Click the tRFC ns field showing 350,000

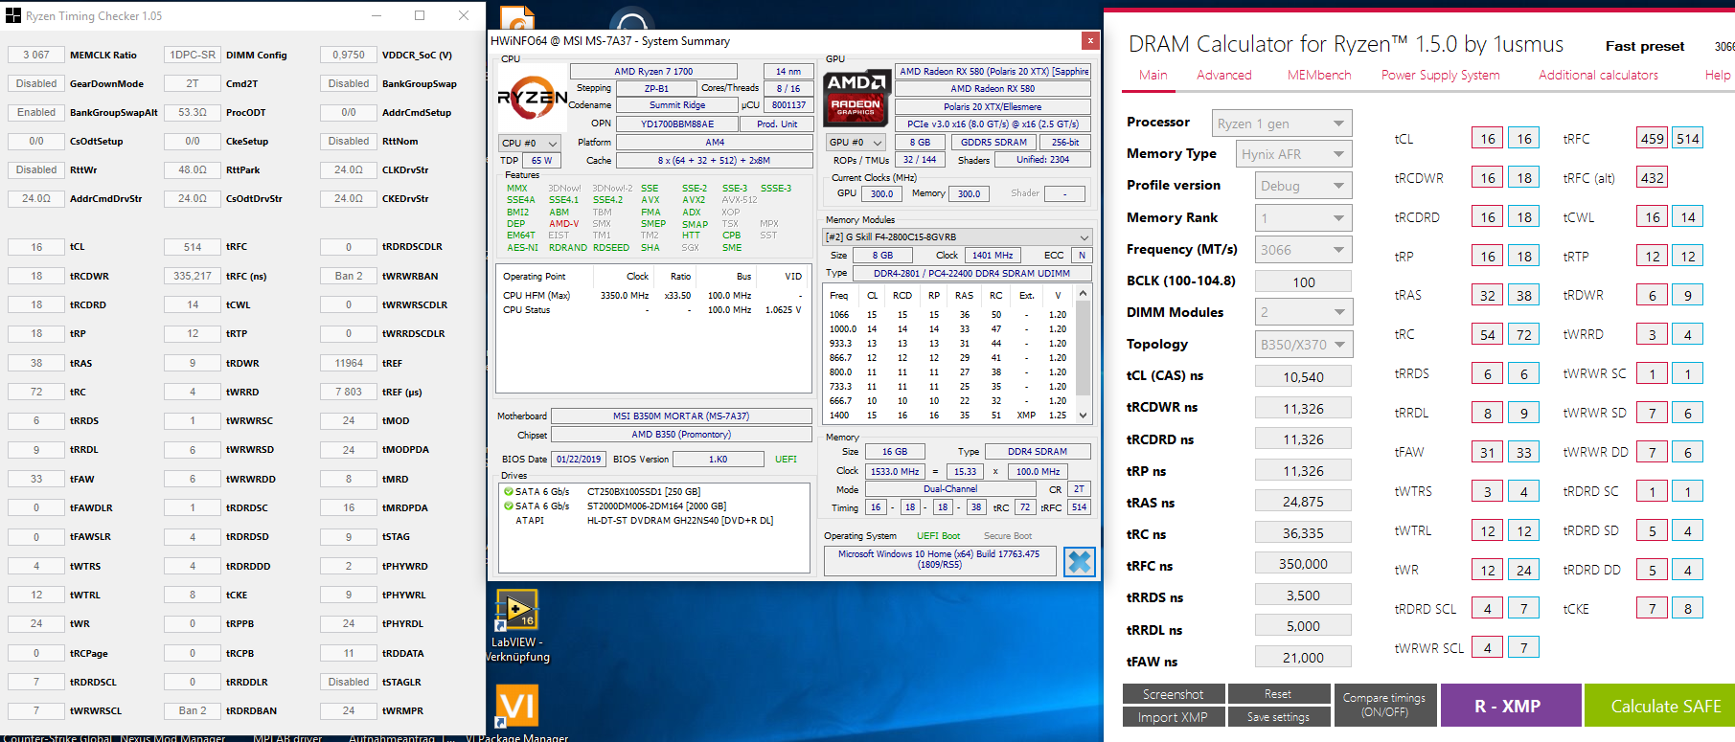[x=1303, y=564]
